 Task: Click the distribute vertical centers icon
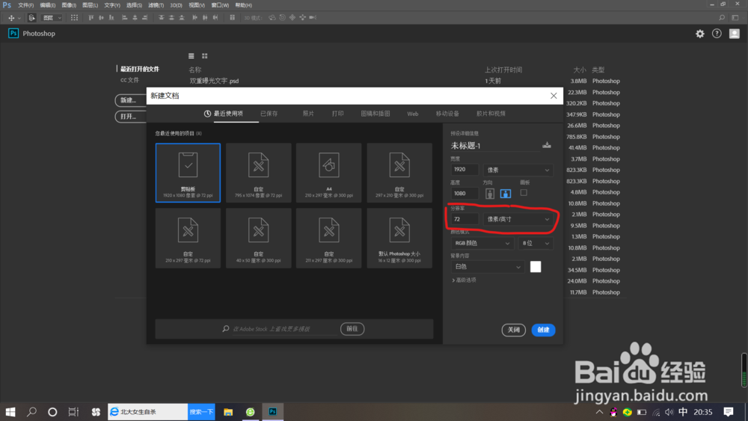pos(171,18)
